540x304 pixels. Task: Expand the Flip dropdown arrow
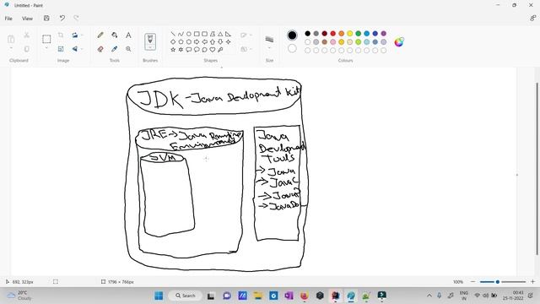[82, 49]
